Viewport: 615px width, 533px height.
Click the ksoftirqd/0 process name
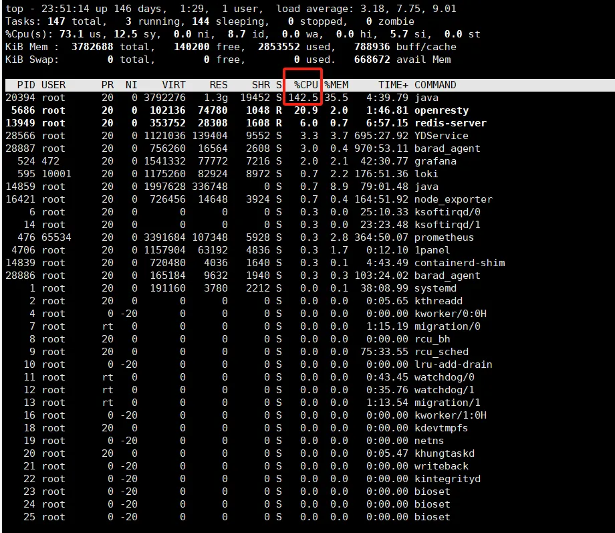tap(447, 212)
